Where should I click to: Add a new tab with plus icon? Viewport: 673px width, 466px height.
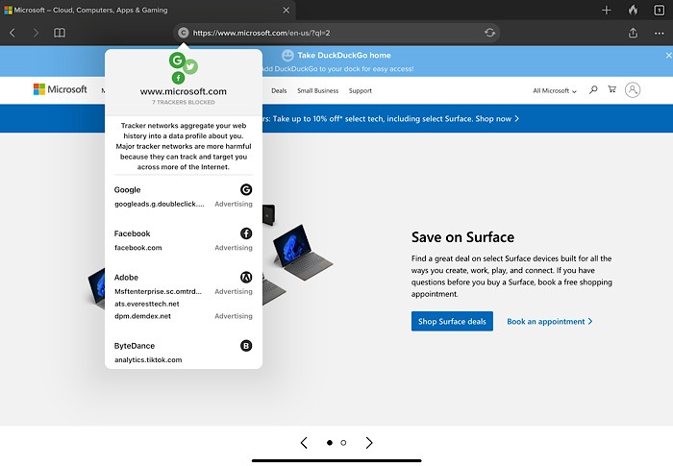(x=606, y=10)
